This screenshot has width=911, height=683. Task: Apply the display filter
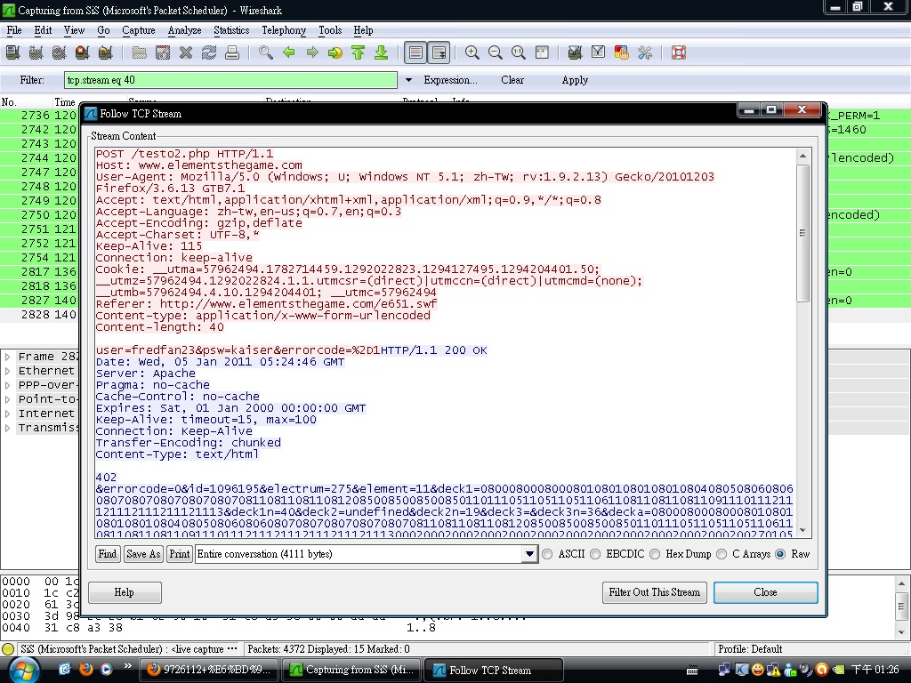click(575, 80)
